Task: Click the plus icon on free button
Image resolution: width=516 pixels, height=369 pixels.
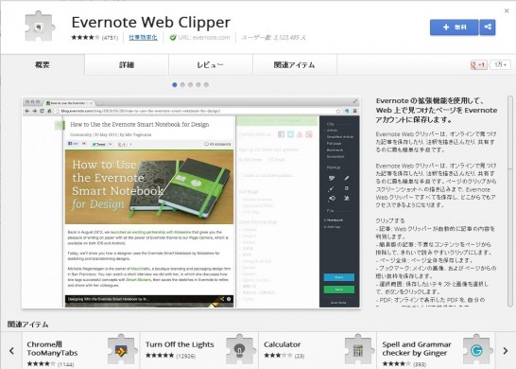Action: coord(446,27)
